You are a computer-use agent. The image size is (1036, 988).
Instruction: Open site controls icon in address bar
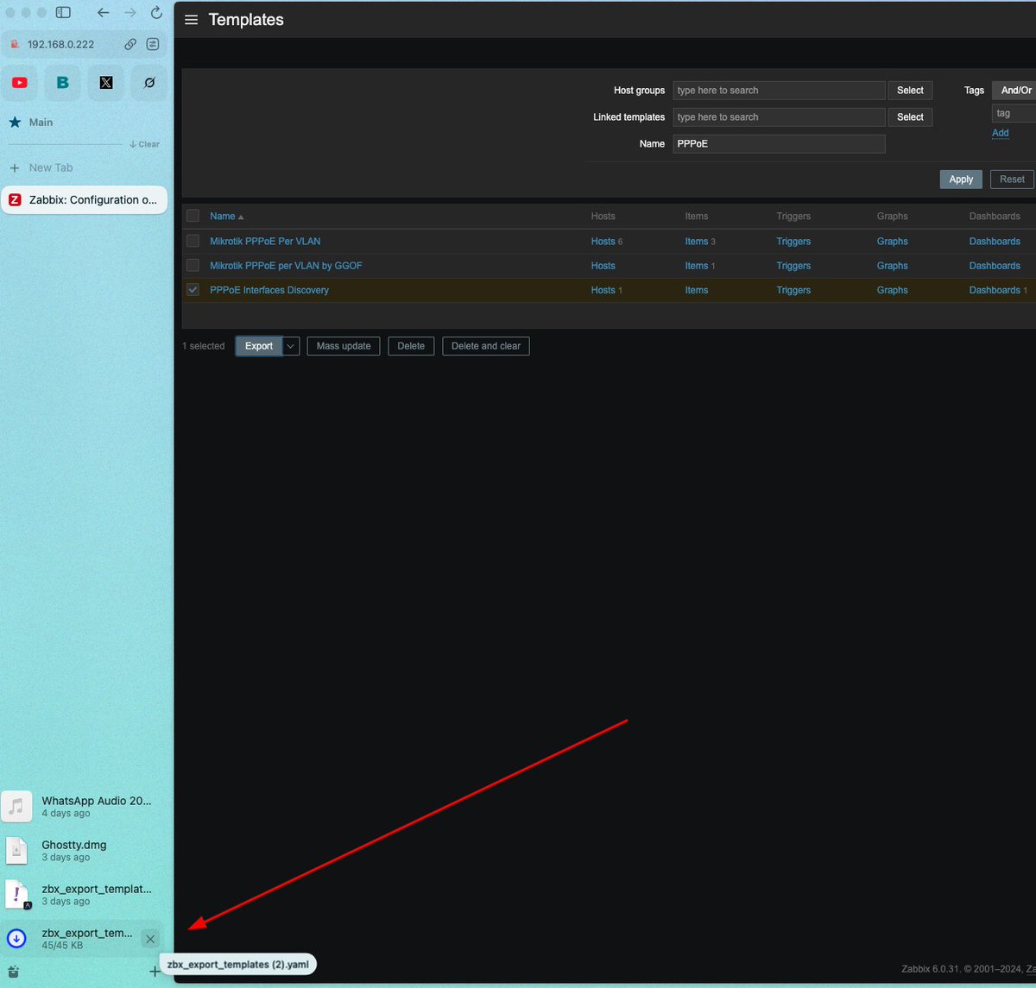point(153,44)
